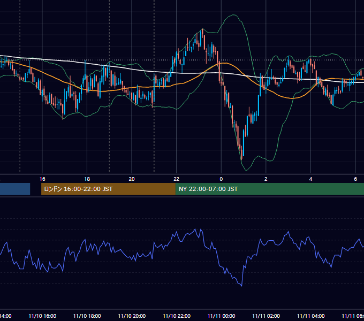Click the "11/10 16:00" date label
364x321 pixels.
pyautogui.click(x=42, y=316)
